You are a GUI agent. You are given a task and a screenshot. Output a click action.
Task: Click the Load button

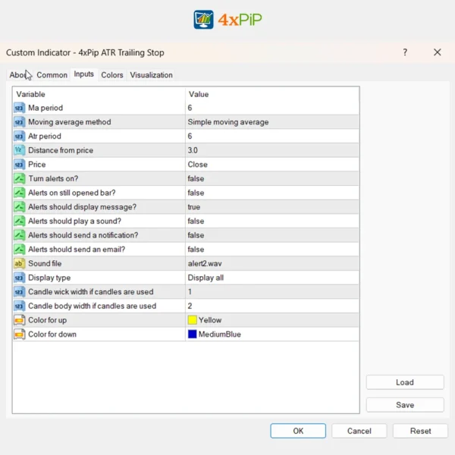pyautogui.click(x=405, y=382)
